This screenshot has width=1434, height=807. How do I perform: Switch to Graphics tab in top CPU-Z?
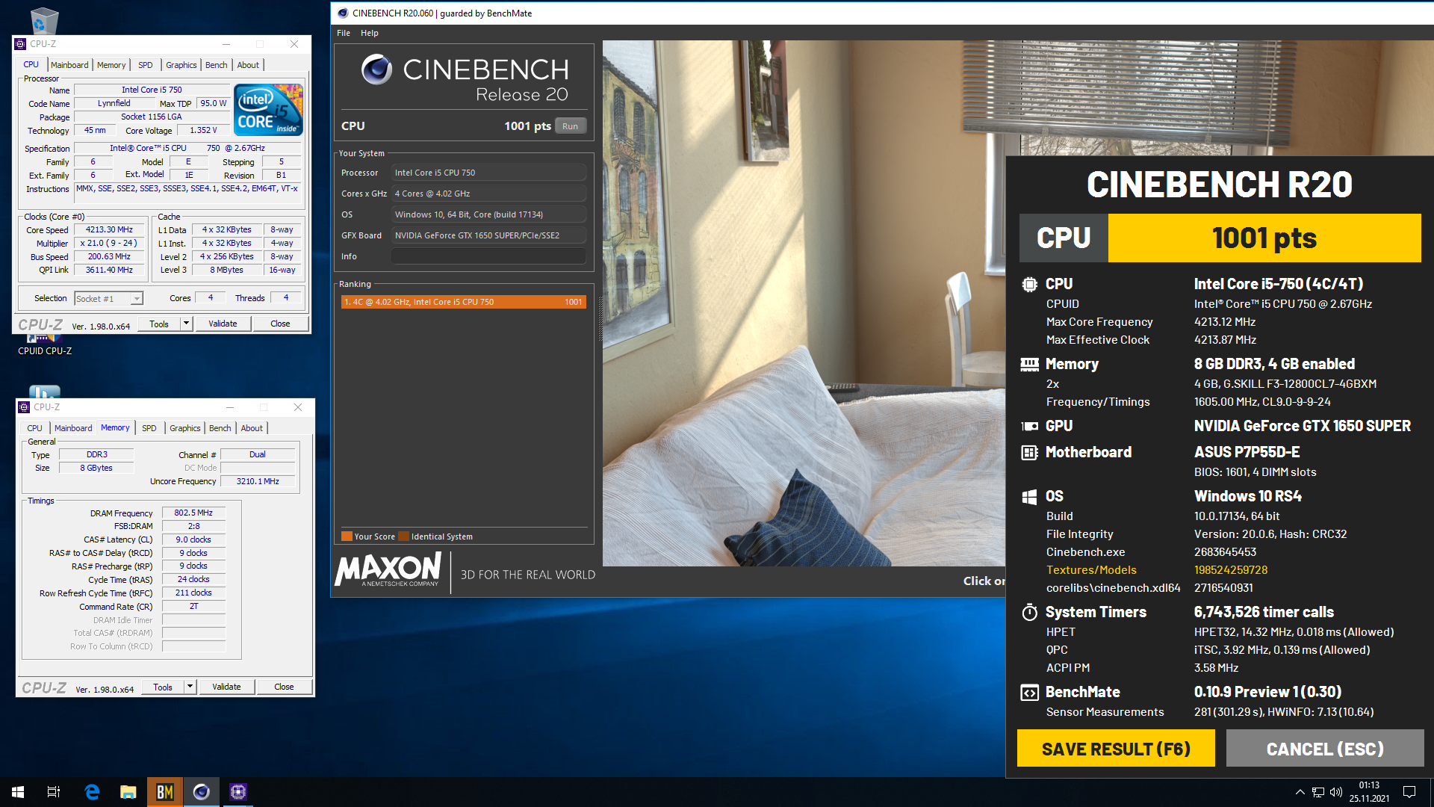point(181,65)
